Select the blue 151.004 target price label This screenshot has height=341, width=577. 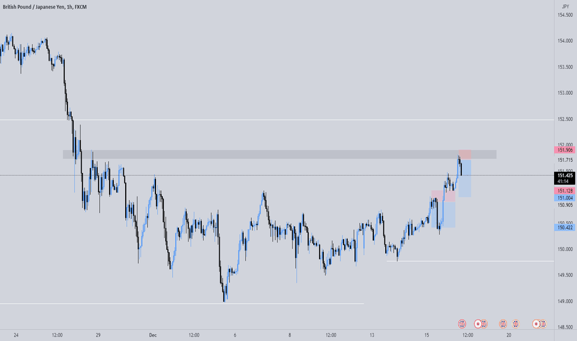[x=565, y=198]
